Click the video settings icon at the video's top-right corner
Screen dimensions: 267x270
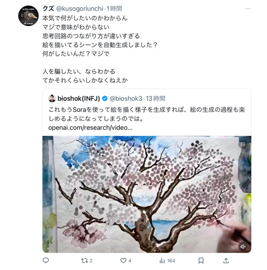(243, 144)
